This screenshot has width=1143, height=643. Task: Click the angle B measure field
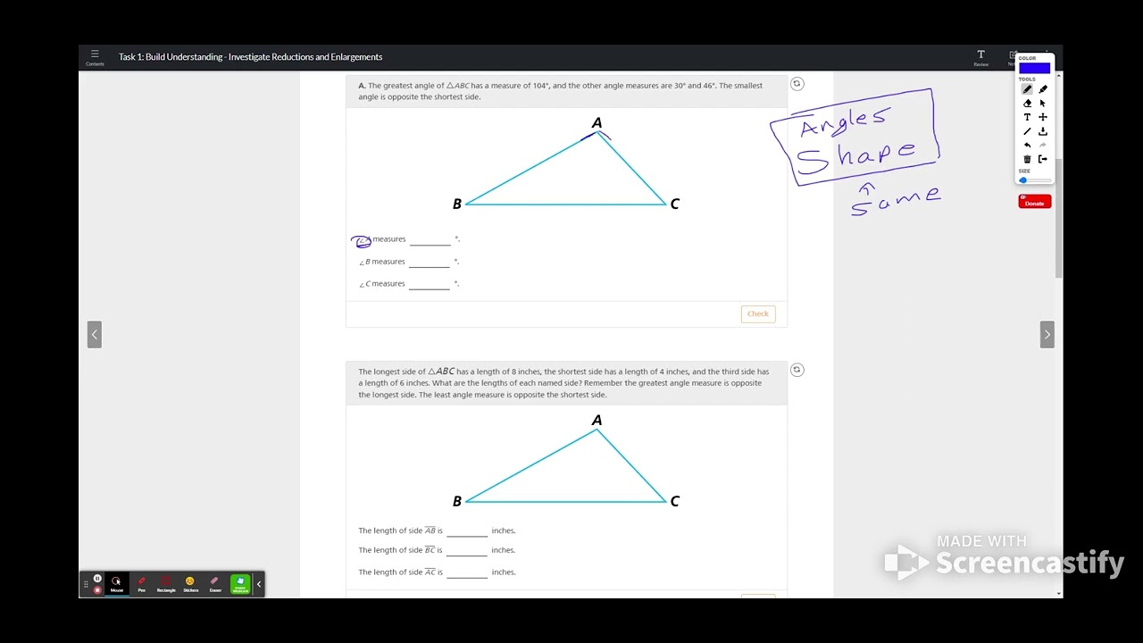430,262
